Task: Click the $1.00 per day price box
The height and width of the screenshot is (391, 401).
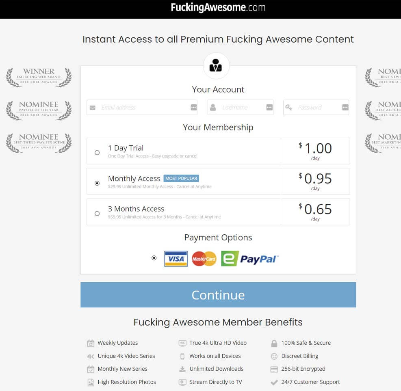Action: point(315,151)
